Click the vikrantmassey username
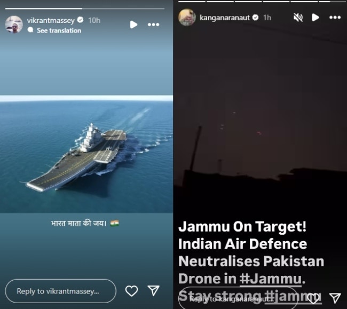This screenshot has height=309, width=347. coord(51,20)
